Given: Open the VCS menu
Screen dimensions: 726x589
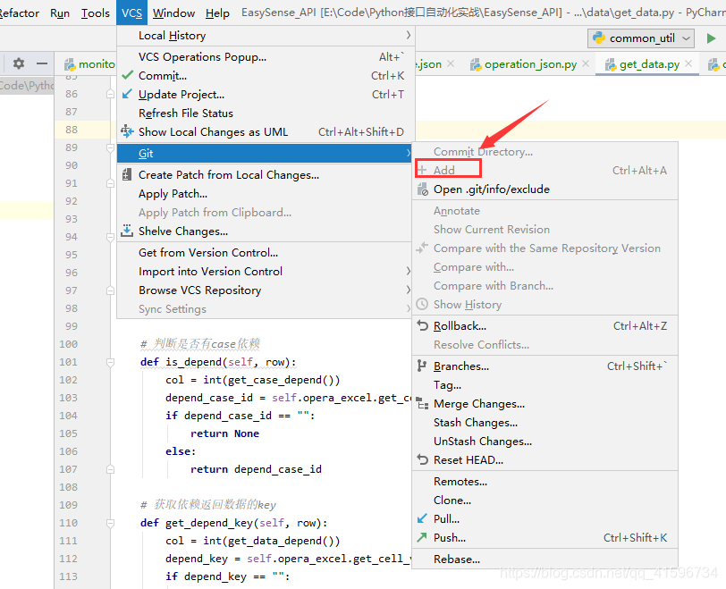Looking at the screenshot, I should (132, 13).
